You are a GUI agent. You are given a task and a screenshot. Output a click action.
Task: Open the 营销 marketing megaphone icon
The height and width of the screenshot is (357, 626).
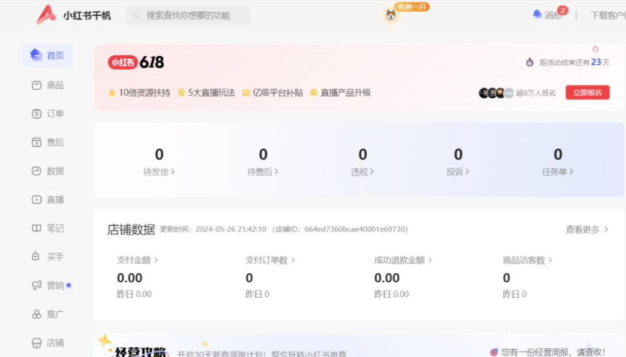[x=36, y=285]
